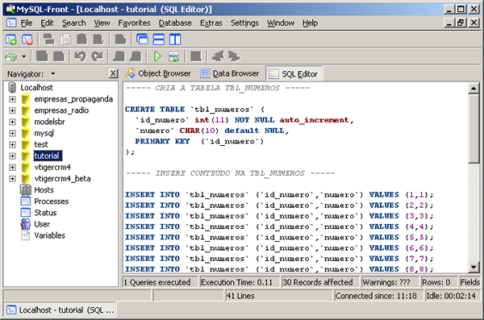
Task: Open dropdown arrow beside refresh icon
Action: [x=23, y=56]
